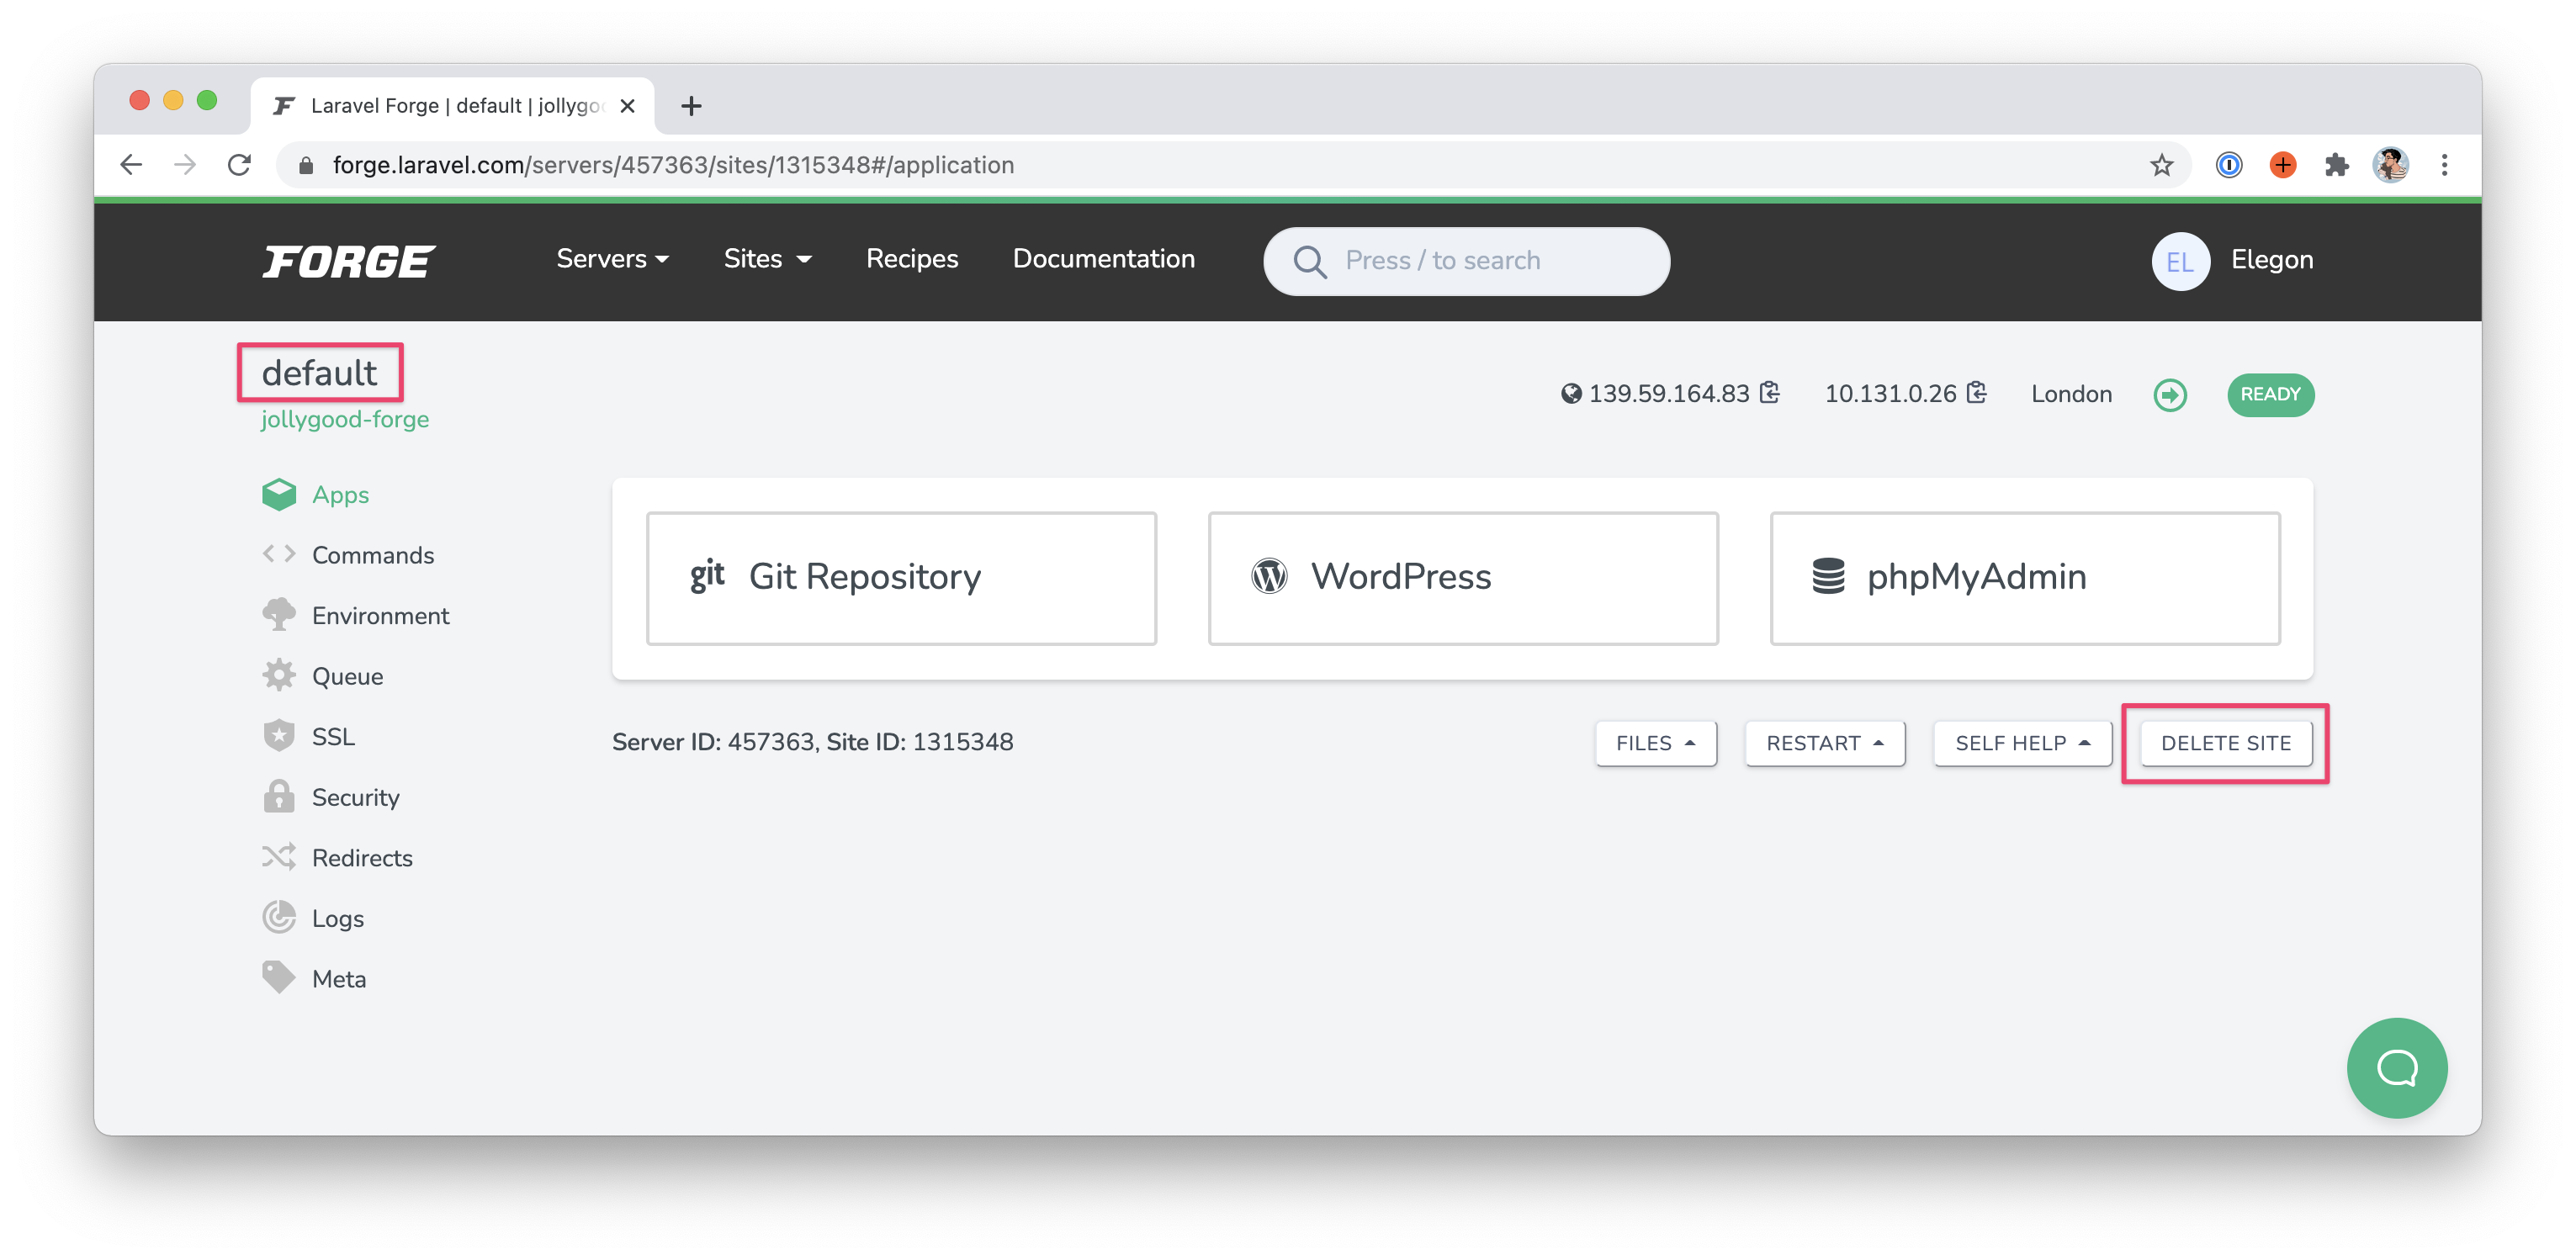Choose the WordPress install card
The height and width of the screenshot is (1260, 2576).
point(1463,578)
